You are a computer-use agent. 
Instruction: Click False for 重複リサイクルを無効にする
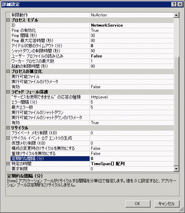point(132,154)
